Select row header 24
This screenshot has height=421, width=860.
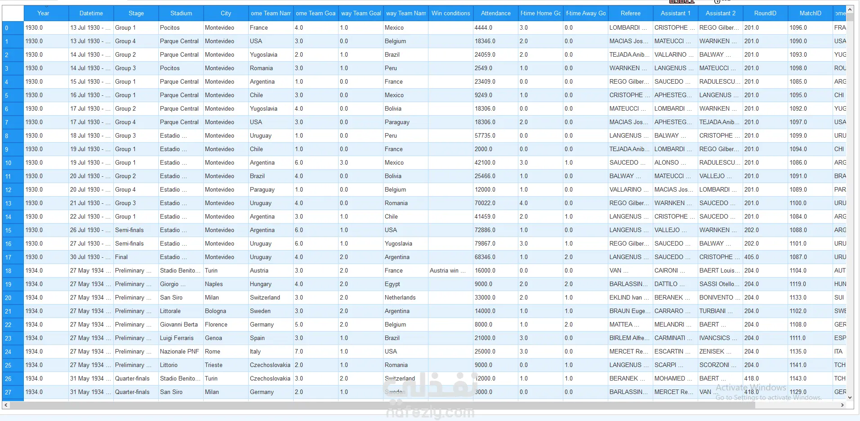[13, 352]
